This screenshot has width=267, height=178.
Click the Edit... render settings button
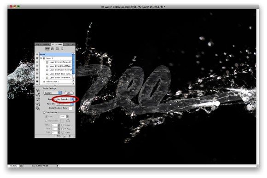point(69,93)
